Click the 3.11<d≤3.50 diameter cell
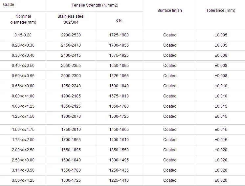This screenshot has width=245, height=186. [23, 170]
